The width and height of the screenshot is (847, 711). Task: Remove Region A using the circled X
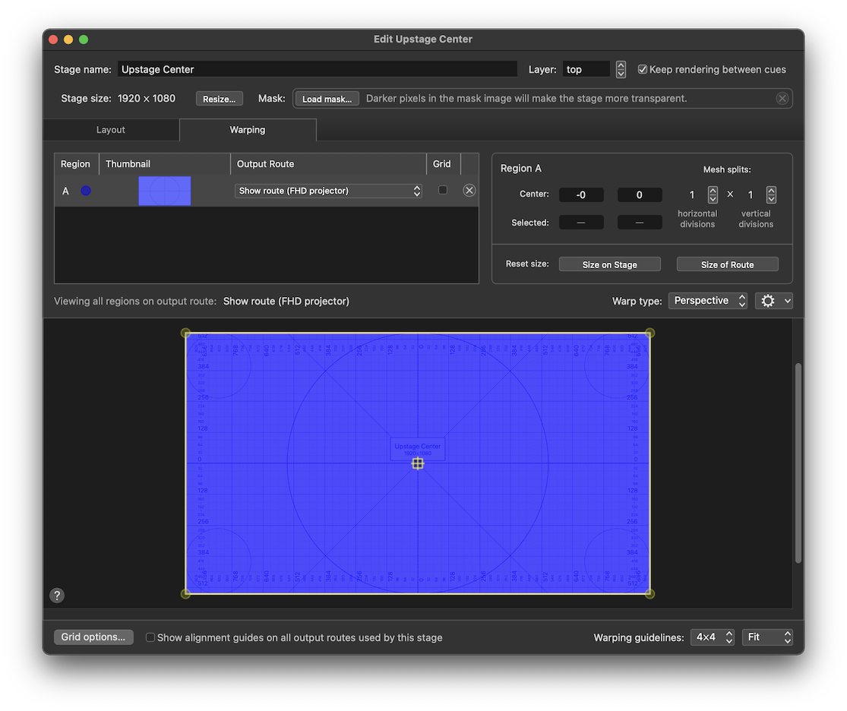coord(469,190)
